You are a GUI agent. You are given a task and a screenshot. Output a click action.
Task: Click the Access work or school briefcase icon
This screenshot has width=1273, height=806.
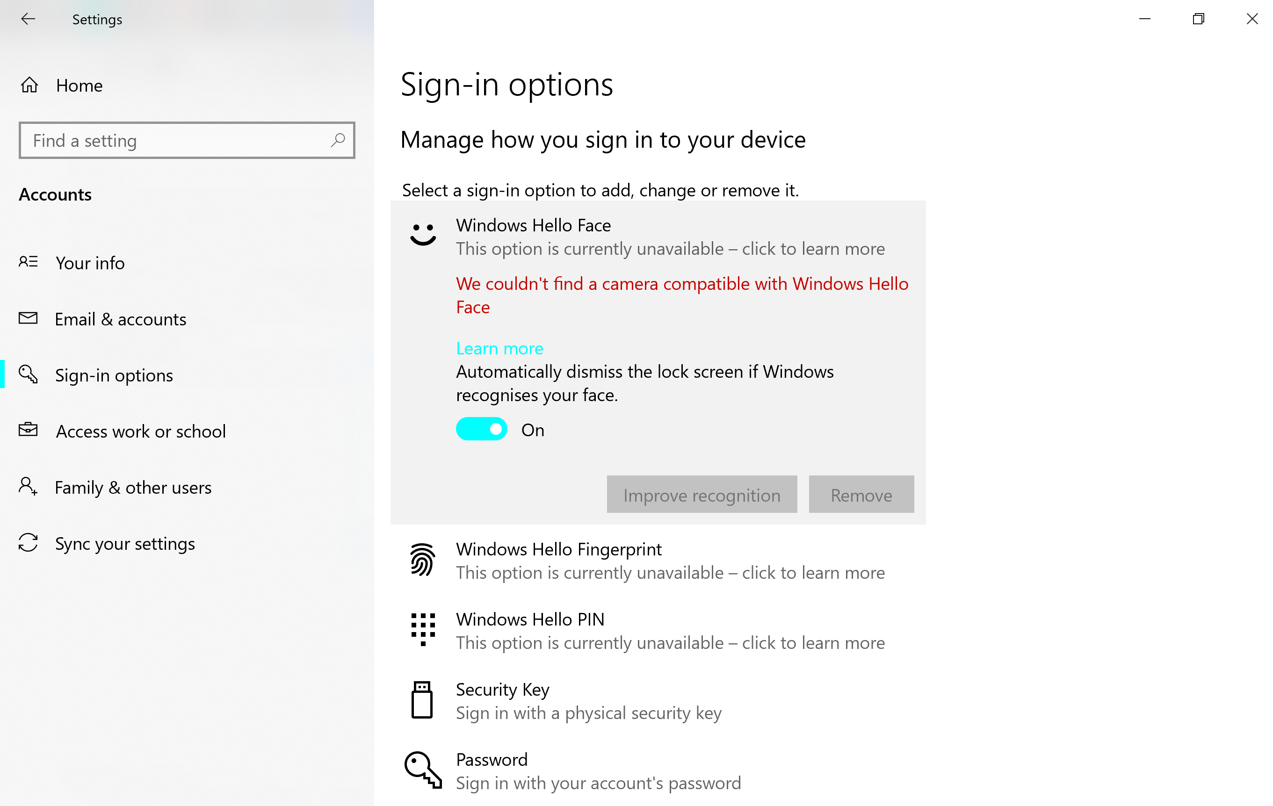[28, 429]
